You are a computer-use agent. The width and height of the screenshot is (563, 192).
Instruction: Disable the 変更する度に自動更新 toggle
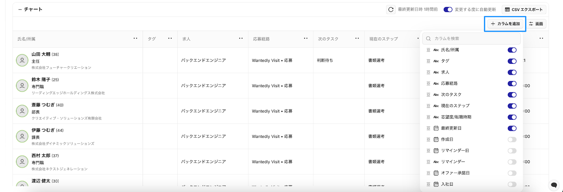coord(448,10)
